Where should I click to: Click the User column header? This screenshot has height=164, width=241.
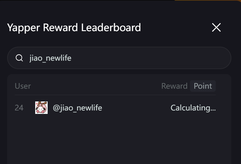point(23,86)
